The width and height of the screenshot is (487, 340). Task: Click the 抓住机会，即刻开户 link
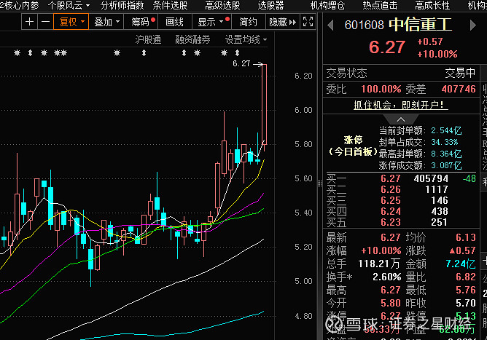click(x=400, y=106)
